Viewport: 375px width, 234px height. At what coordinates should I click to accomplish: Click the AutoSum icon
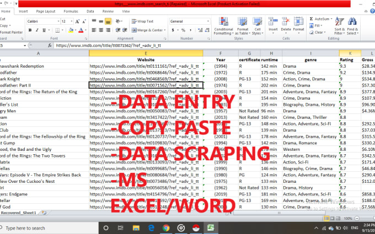[311, 19]
